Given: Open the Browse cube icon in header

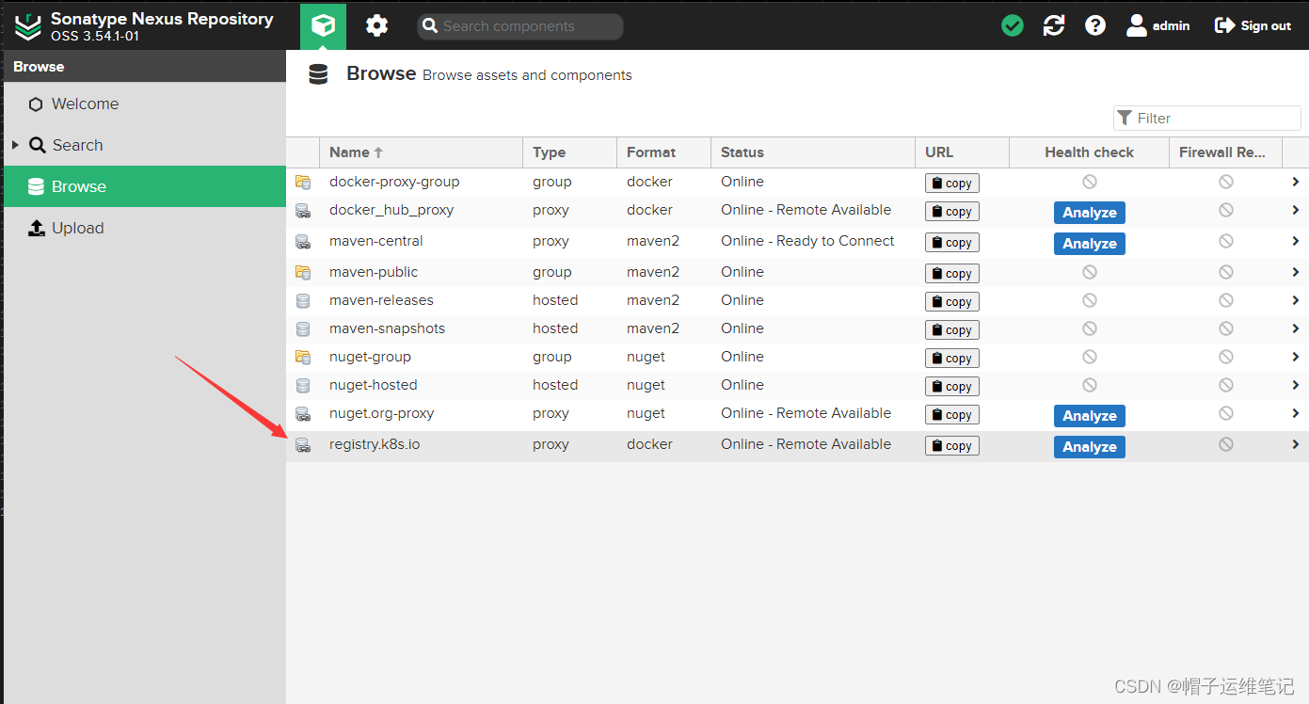Looking at the screenshot, I should pos(323,25).
